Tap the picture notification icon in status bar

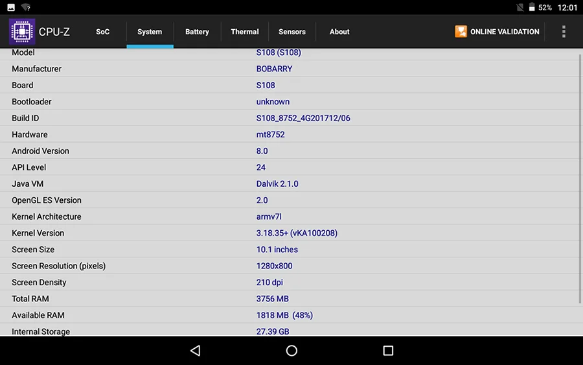click(11, 7)
